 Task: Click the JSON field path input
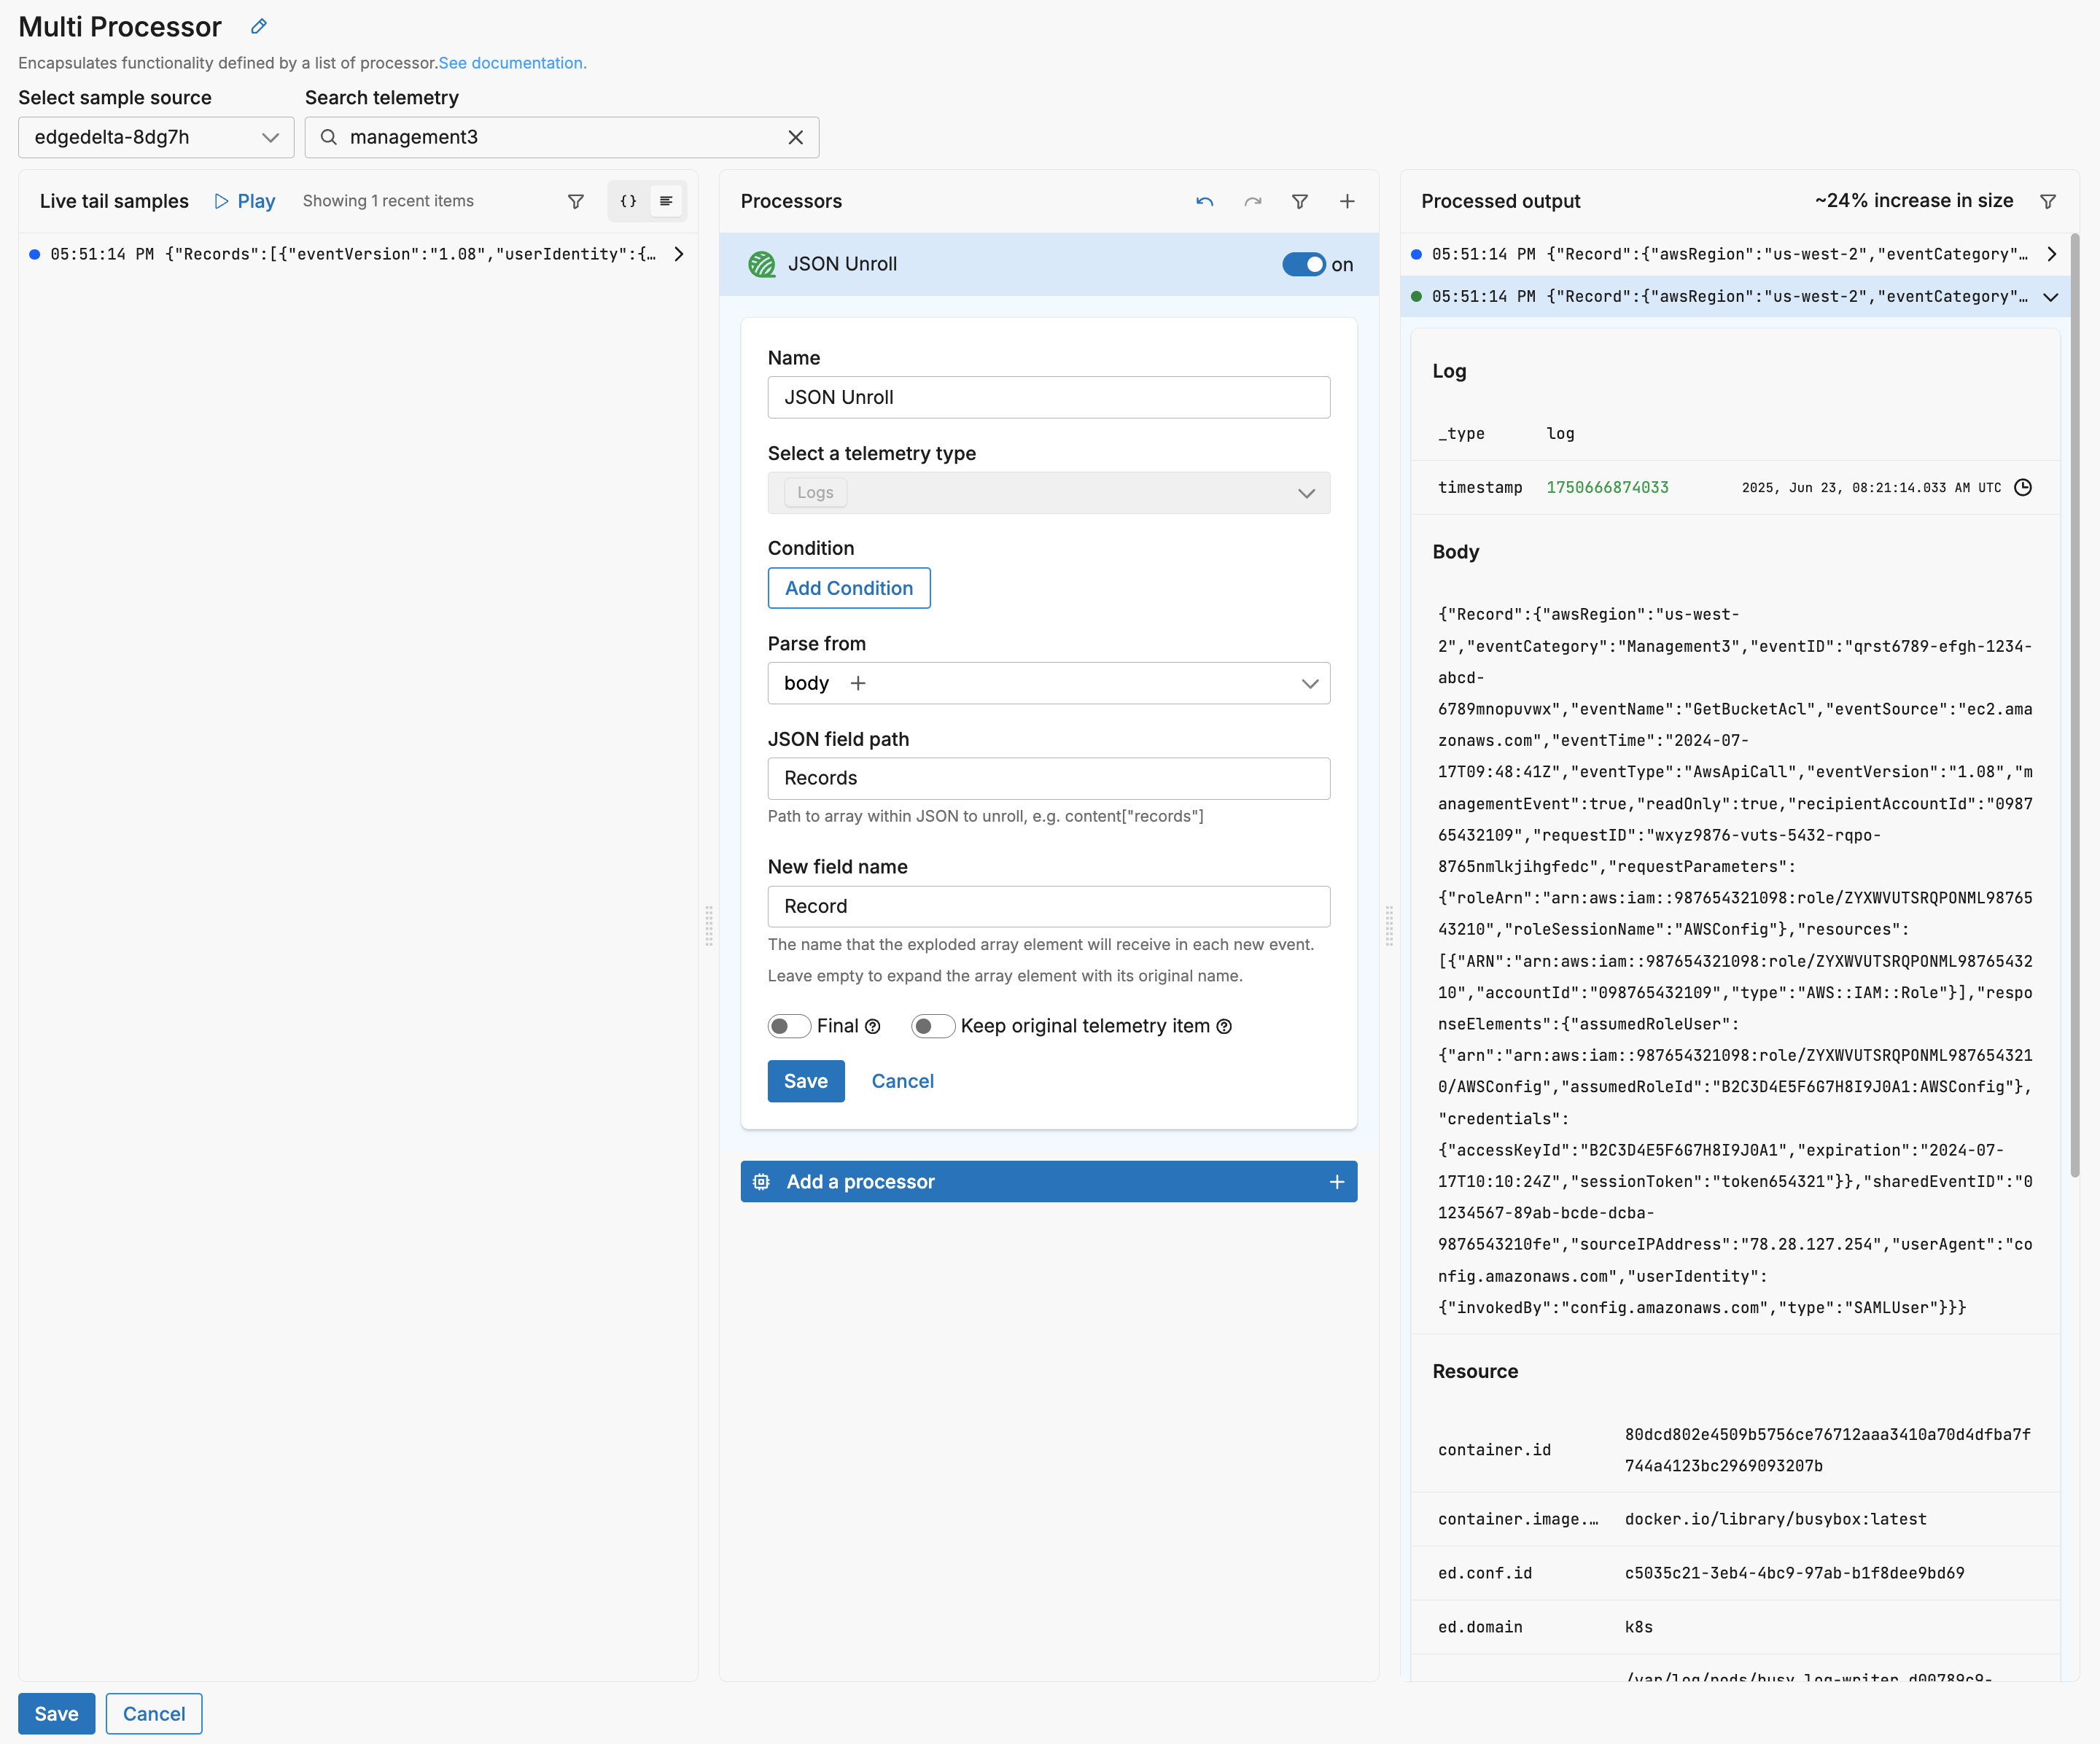pyautogui.click(x=1049, y=779)
